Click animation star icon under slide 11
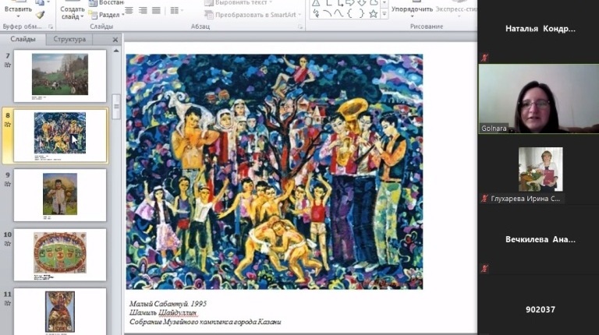599x335 pixels. point(8,303)
